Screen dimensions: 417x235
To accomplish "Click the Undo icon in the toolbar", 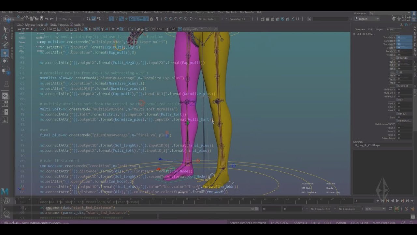I will tap(47, 19).
